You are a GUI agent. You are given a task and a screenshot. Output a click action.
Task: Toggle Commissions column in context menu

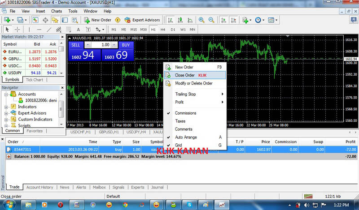[195, 113]
